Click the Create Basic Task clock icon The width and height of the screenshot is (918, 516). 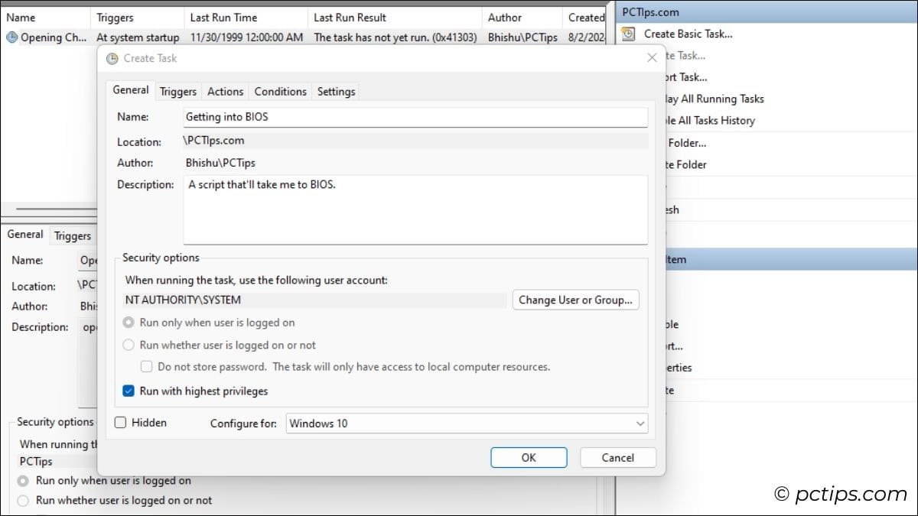click(x=627, y=34)
